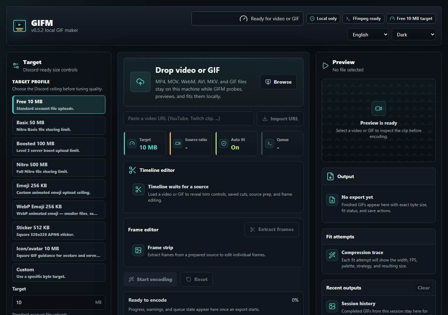Click the v0.5.2 local GIF maker text
This screenshot has width=448, height=315.
pyautogui.click(x=55, y=30)
